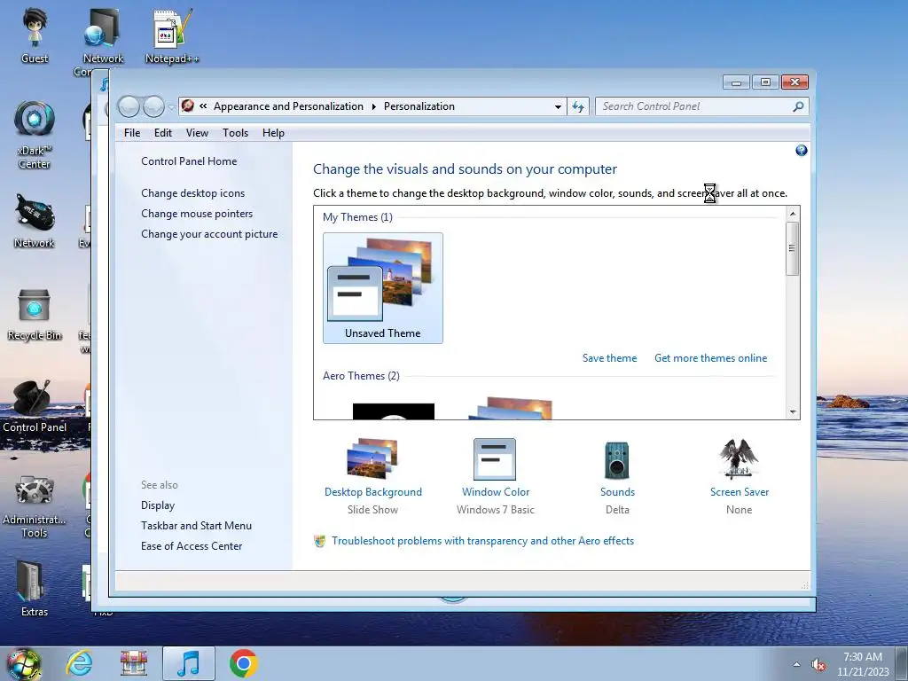The height and width of the screenshot is (681, 908).
Task: Click the shield icon beside Troubleshoot link
Action: [x=319, y=541]
